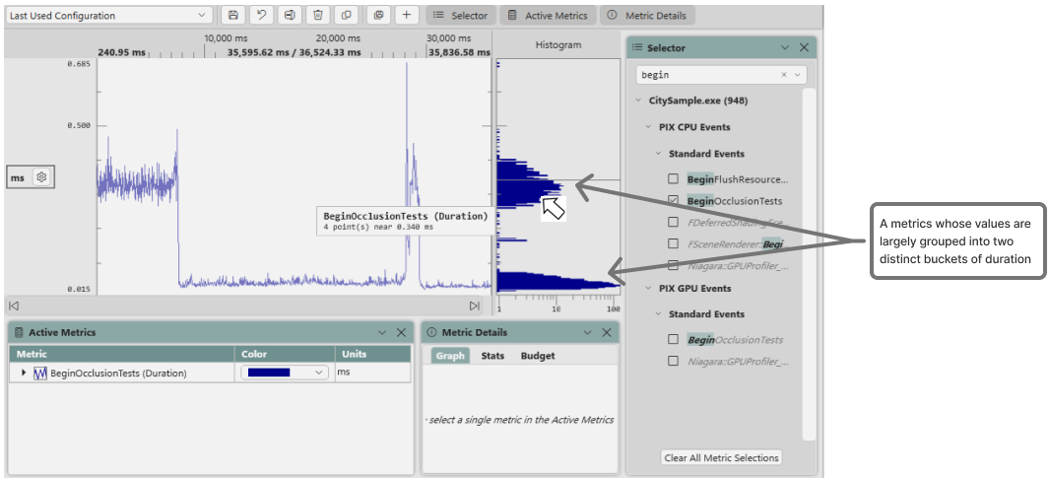The width and height of the screenshot is (1049, 478).
Task: Click the 35,836.58 ms timeline value
Action: [460, 52]
